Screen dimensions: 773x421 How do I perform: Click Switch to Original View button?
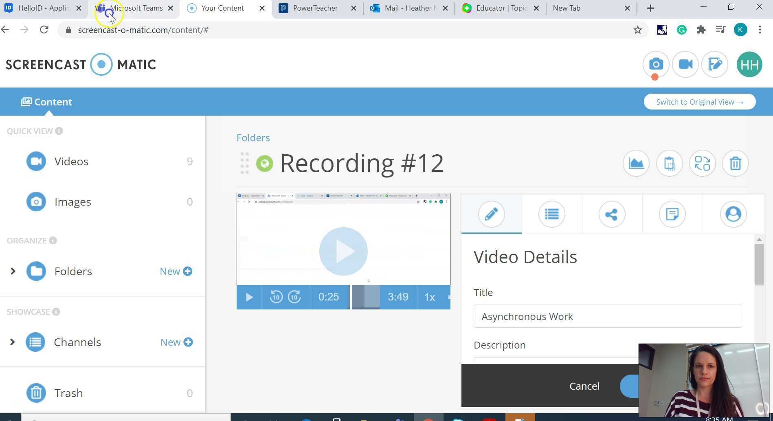pyautogui.click(x=699, y=102)
